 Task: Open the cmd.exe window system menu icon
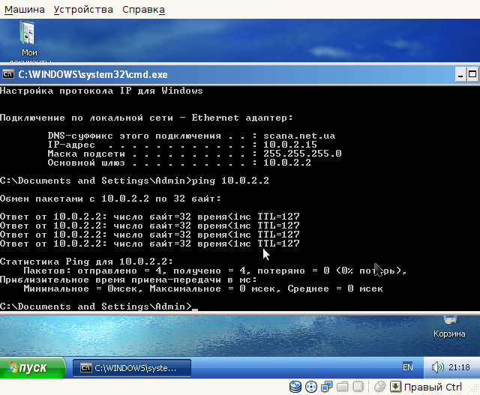[x=8, y=74]
